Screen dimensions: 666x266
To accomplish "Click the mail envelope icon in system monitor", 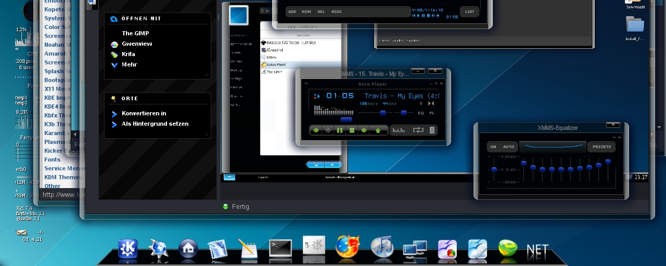I will point(21,232).
